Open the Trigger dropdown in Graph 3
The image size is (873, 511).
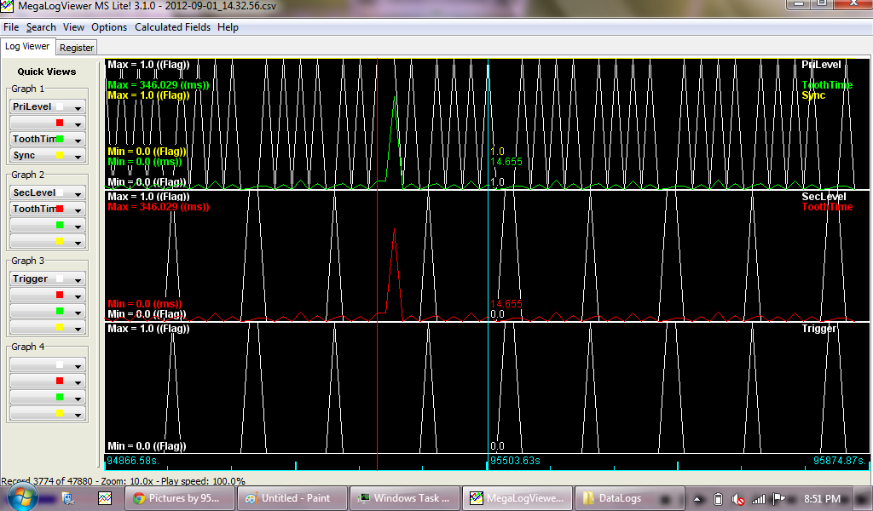[47, 278]
